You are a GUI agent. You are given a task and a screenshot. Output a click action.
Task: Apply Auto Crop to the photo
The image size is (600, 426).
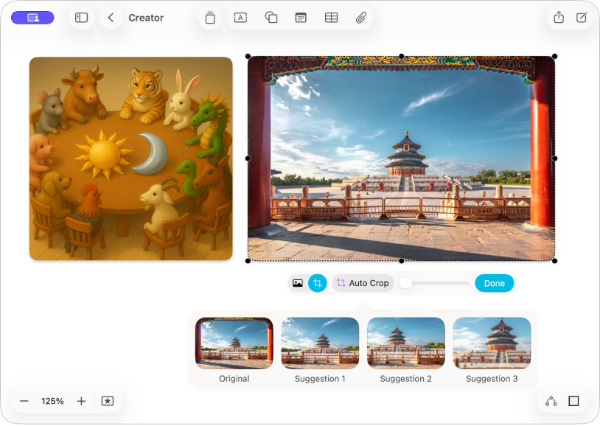(363, 283)
